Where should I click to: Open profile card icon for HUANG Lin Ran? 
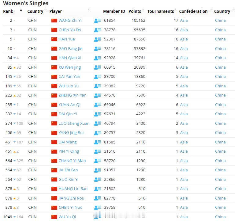97,189
